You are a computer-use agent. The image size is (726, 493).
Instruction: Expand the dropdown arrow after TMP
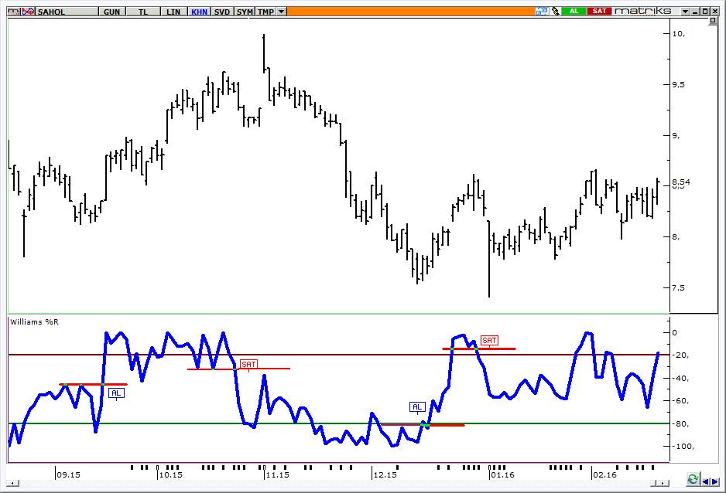click(x=281, y=12)
